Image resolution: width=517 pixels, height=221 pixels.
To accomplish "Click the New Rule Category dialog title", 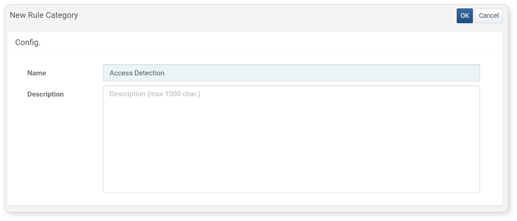I will click(x=44, y=15).
